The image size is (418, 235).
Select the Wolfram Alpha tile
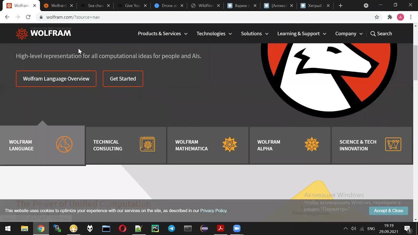click(290, 145)
